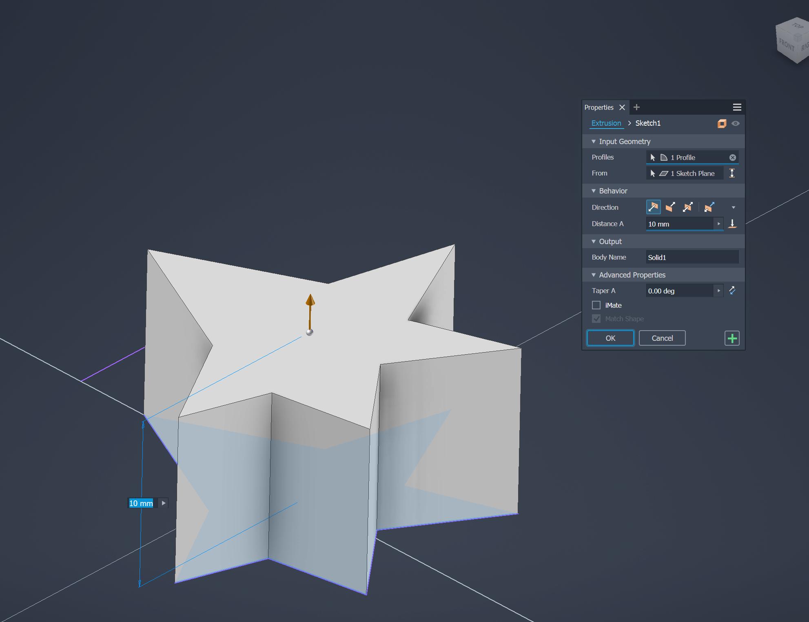The image size is (809, 622).
Task: Toggle the preview visibility eye icon
Action: (736, 123)
